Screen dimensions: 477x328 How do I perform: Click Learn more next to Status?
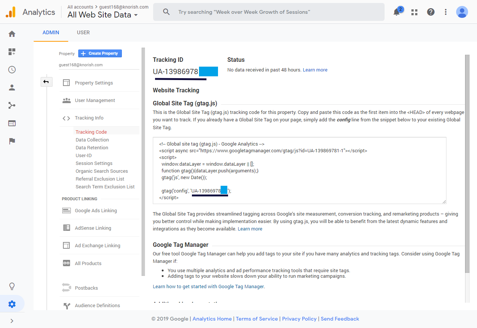point(315,70)
